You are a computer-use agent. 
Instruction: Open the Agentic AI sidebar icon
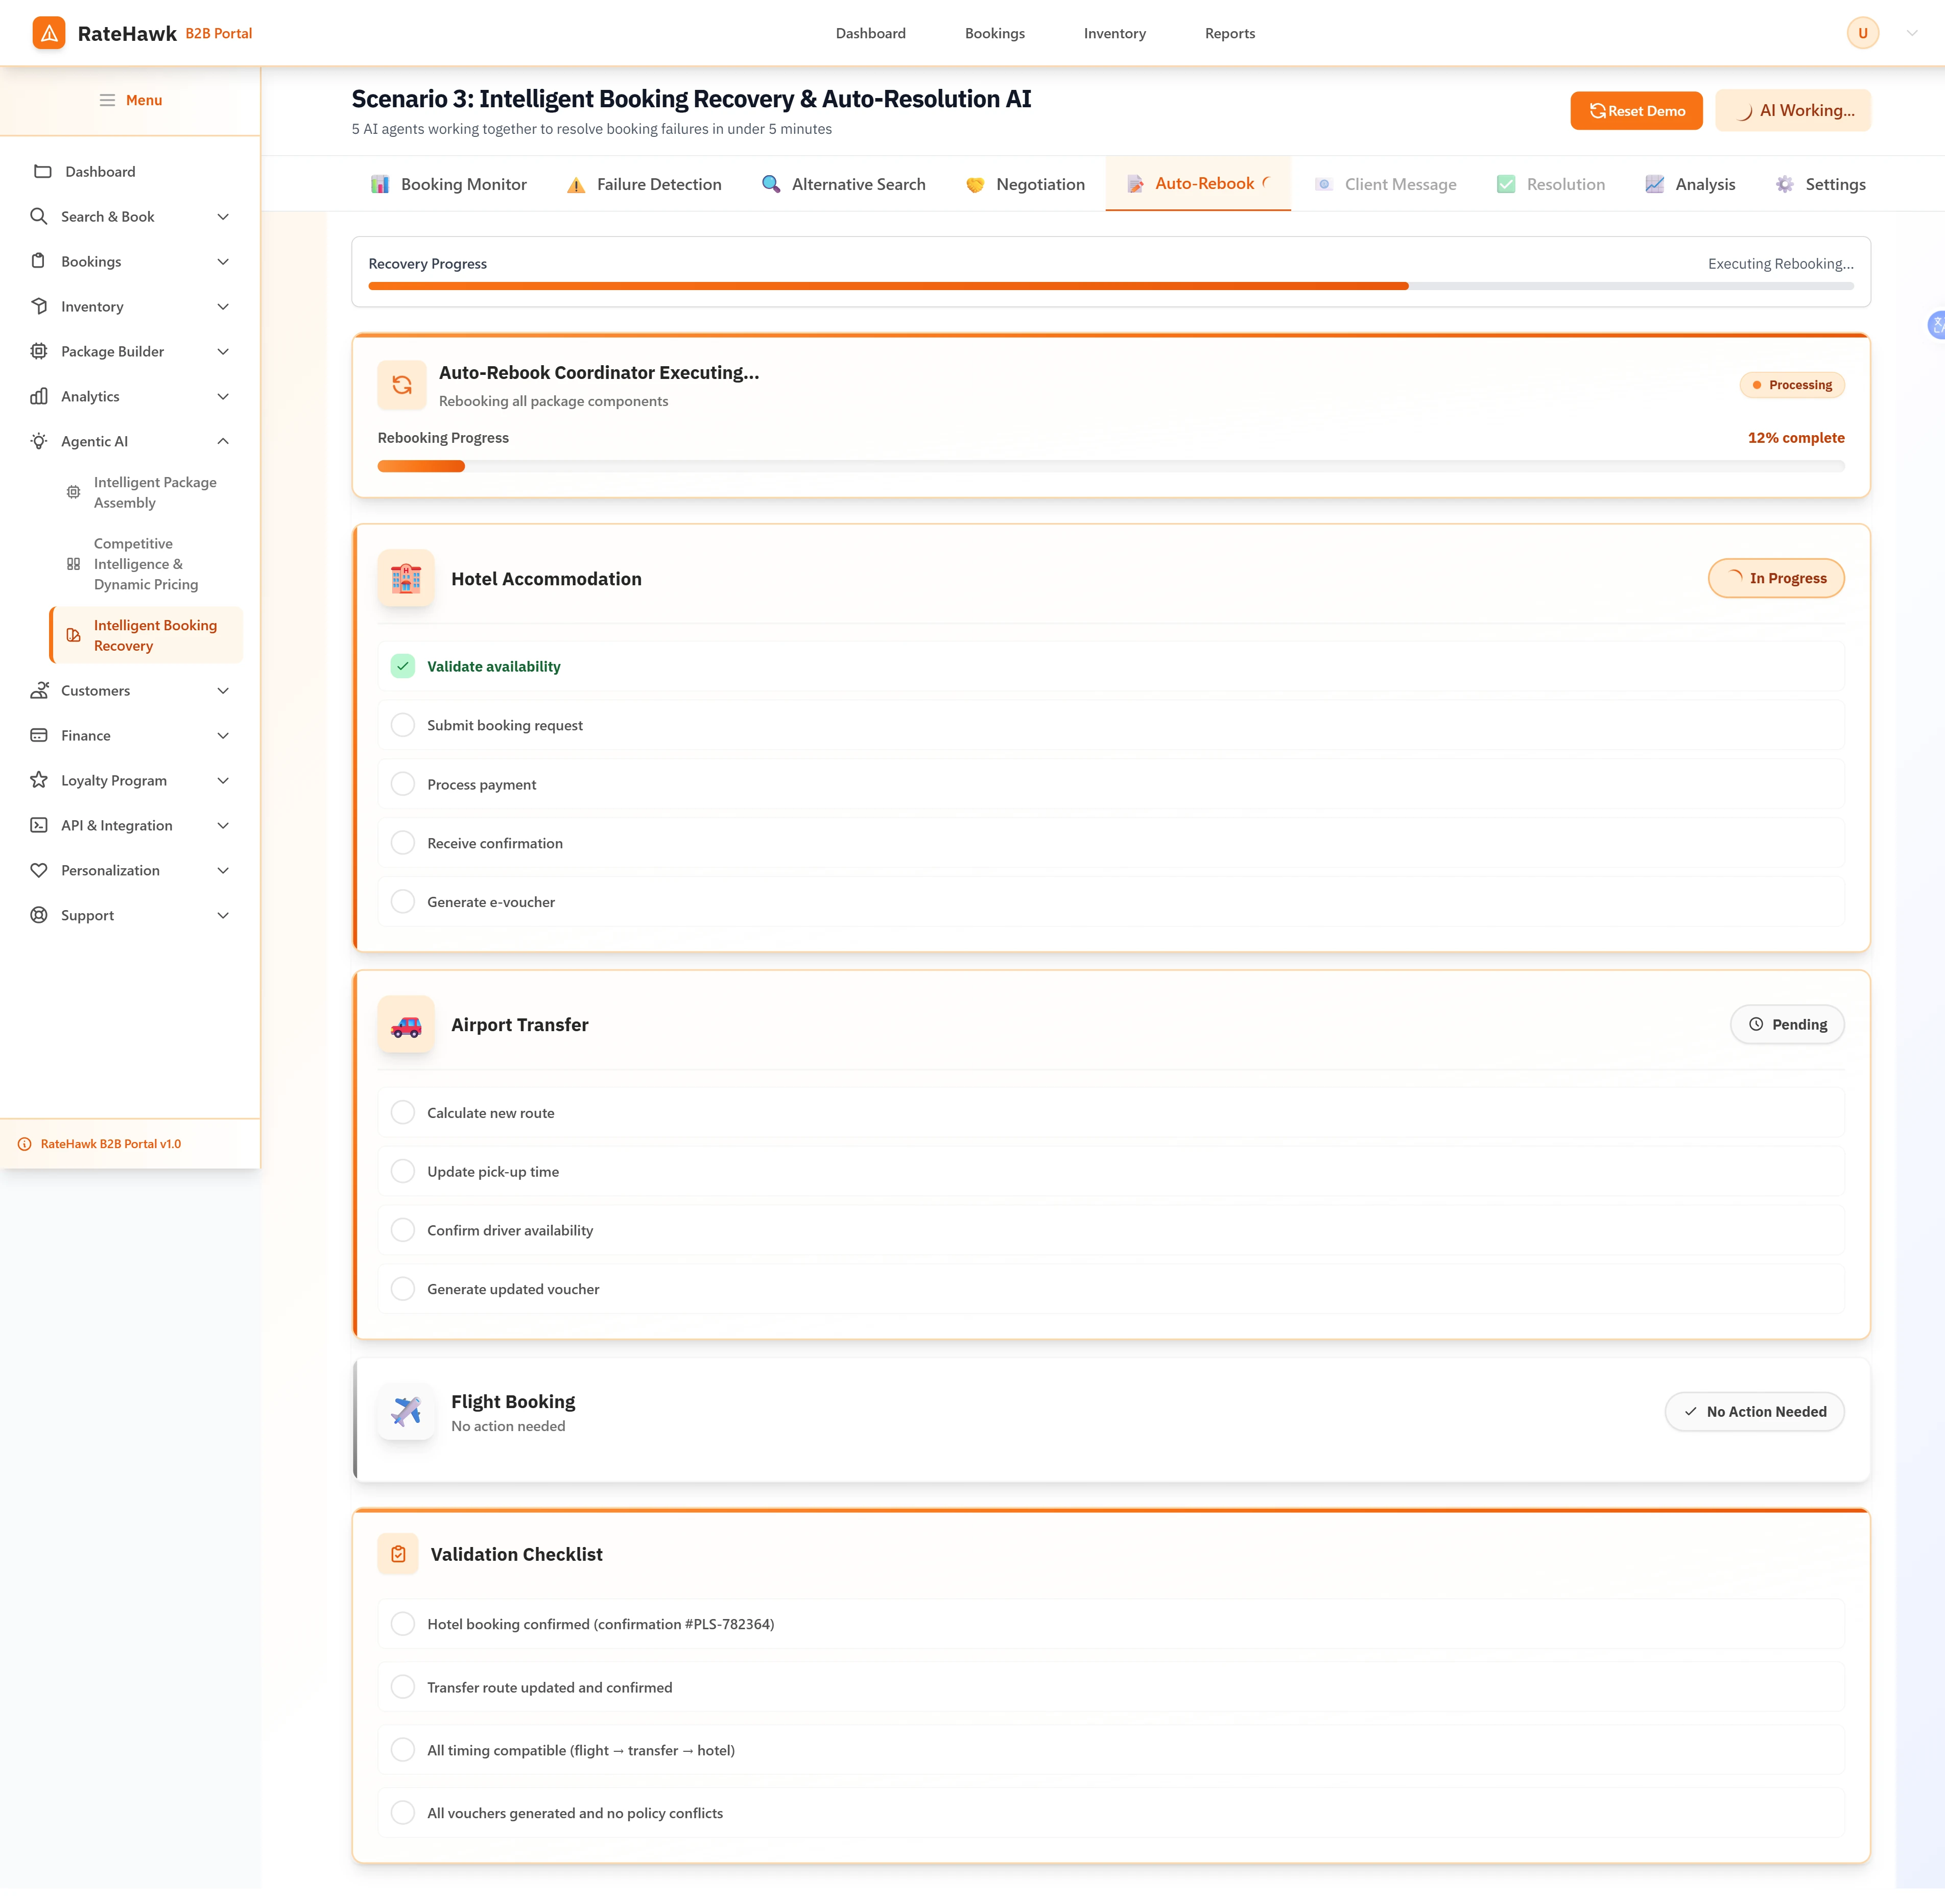point(38,441)
